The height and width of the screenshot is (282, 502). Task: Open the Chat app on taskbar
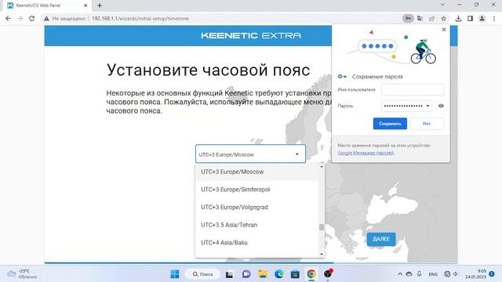point(246,274)
